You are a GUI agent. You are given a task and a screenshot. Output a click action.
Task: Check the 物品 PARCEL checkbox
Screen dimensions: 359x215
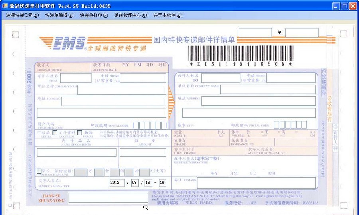[80, 132]
